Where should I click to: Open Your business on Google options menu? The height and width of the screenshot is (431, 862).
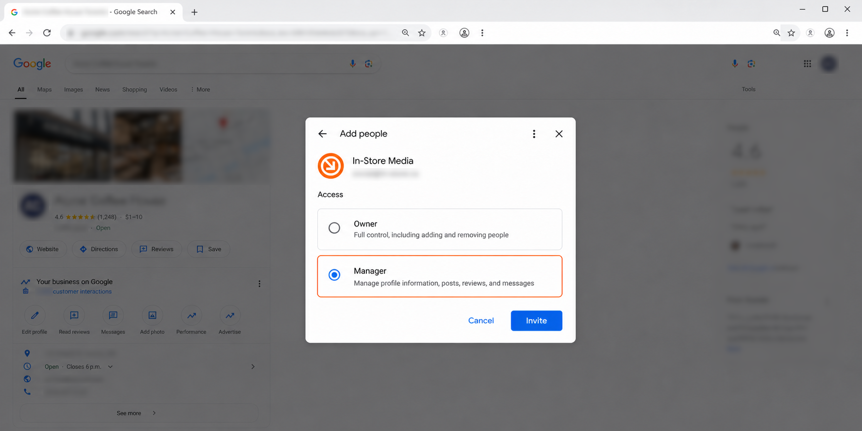click(x=259, y=284)
